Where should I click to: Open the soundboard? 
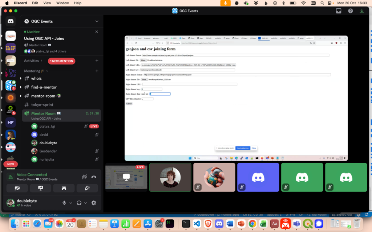(87, 188)
